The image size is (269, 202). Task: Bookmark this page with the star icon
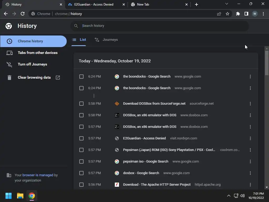[x=227, y=14]
